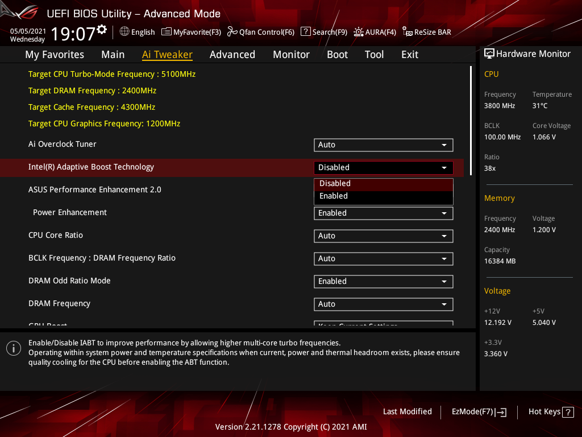Choose Enabled in the open list
The height and width of the screenshot is (437, 582).
pos(384,196)
